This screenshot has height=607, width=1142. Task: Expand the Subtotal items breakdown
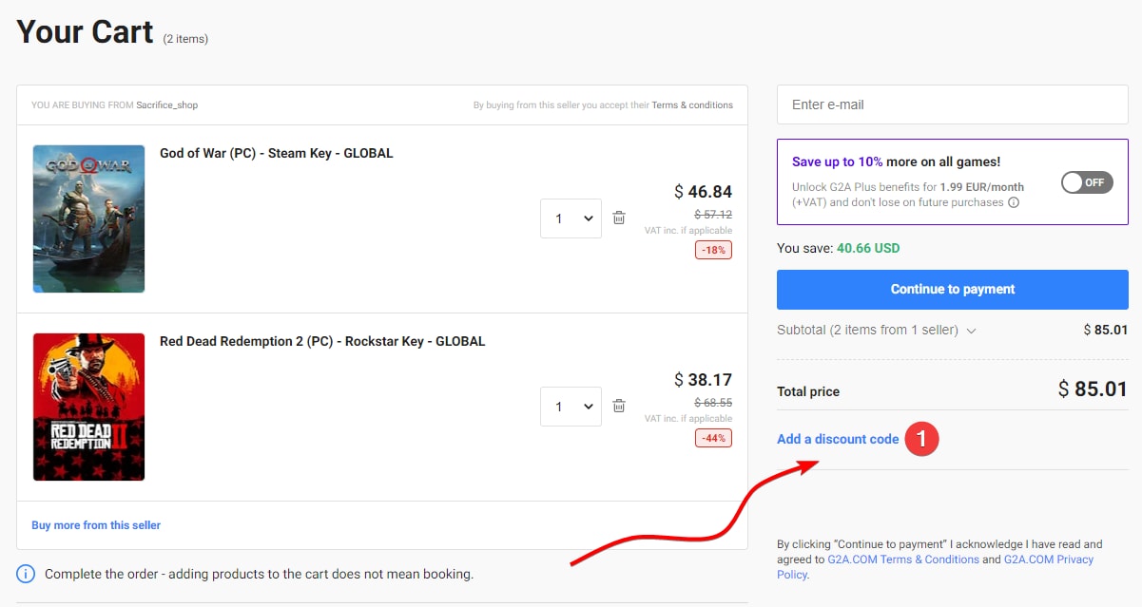click(971, 331)
